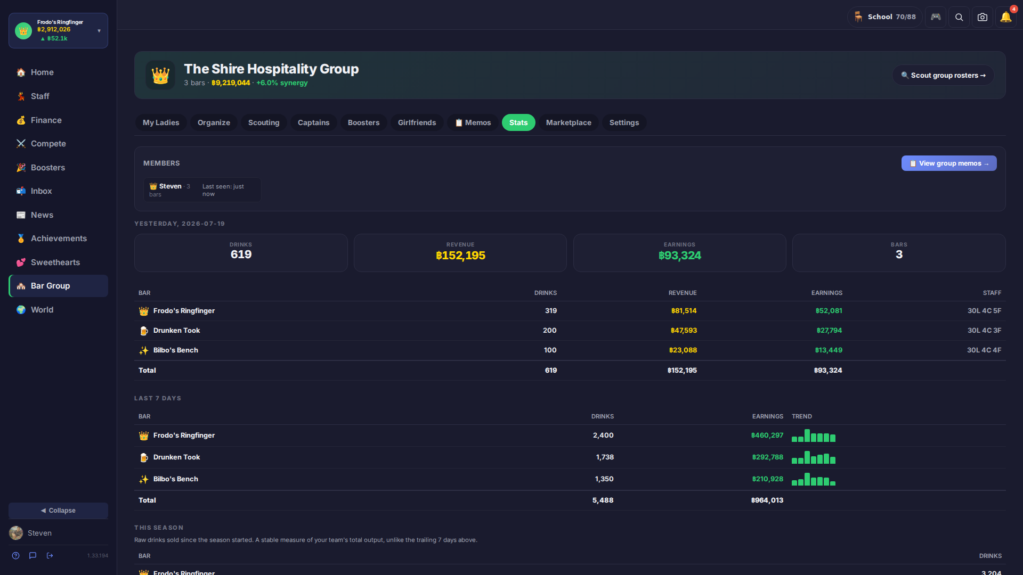Screen dimensions: 1023x575
Task: Click Frodo's Ringfinger revenue ฿81,514
Action: [684, 311]
